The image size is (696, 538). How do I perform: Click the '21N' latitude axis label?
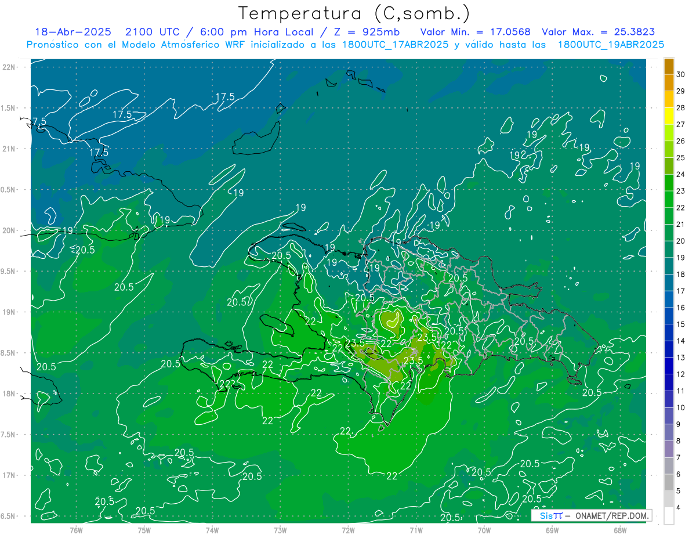click(9, 149)
